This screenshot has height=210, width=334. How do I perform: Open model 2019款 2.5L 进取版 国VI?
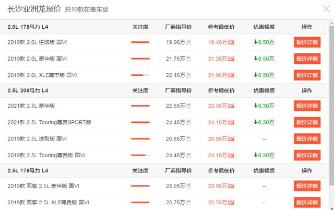coord(37,139)
